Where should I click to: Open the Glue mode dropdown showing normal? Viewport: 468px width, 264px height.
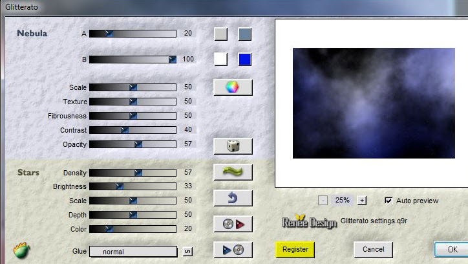133,252
